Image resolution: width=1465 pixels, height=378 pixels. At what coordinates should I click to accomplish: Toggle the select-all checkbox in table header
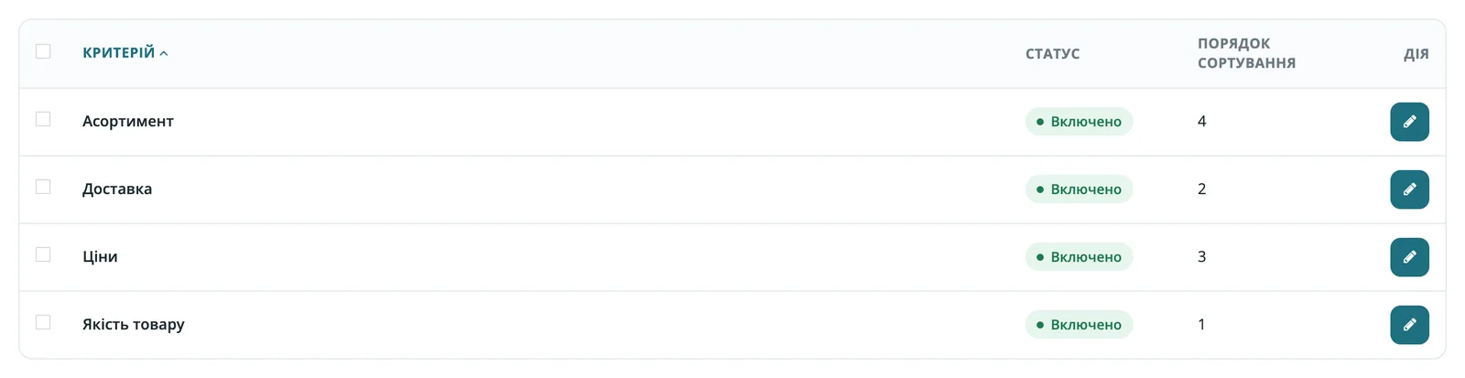[43, 51]
